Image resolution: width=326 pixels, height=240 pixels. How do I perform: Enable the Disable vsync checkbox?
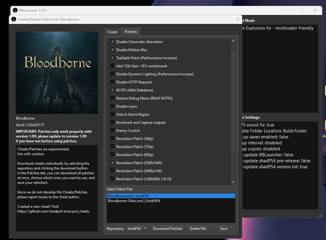tap(113, 106)
